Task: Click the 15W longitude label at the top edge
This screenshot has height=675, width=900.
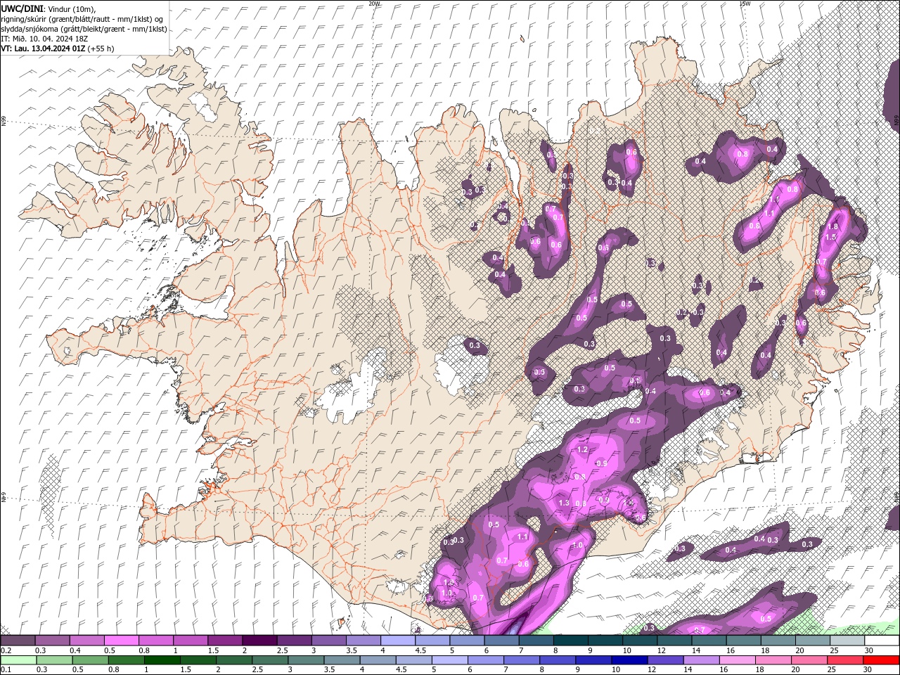Action: [x=745, y=4]
